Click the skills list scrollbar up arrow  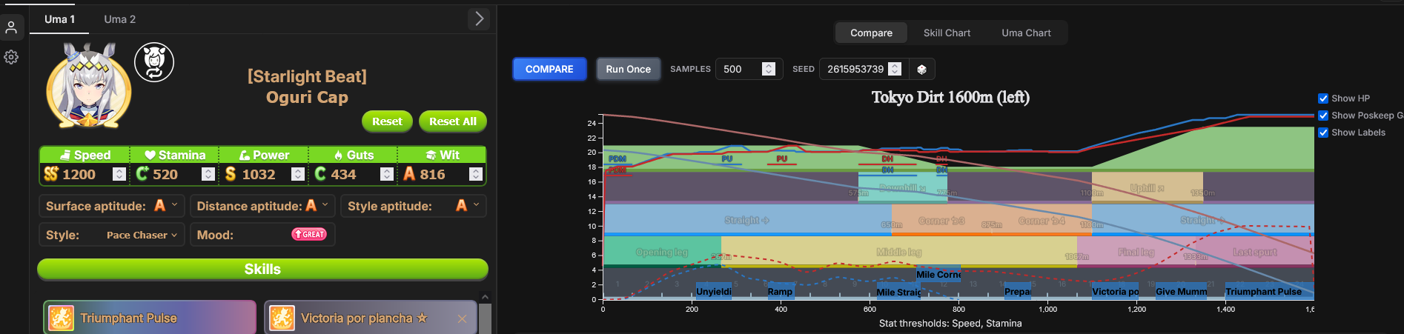485,298
